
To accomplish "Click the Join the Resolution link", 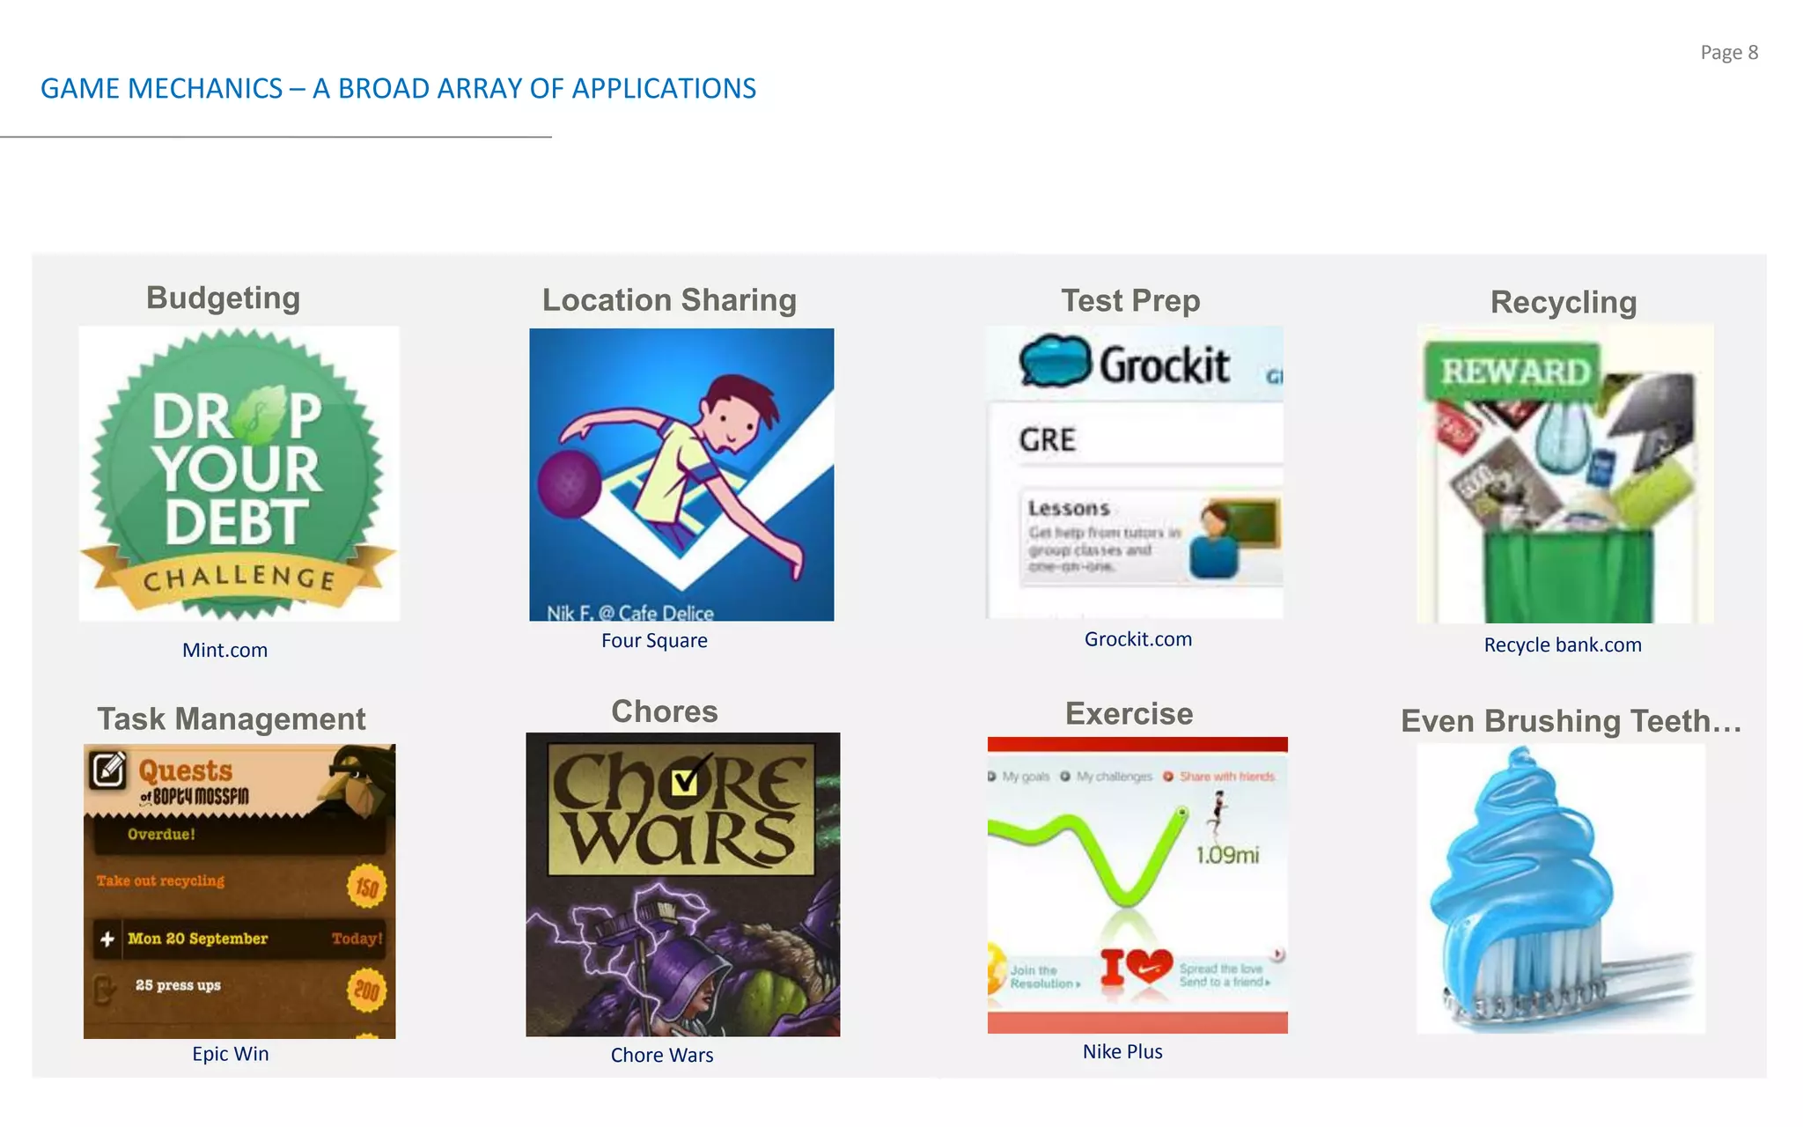I will (x=1045, y=976).
